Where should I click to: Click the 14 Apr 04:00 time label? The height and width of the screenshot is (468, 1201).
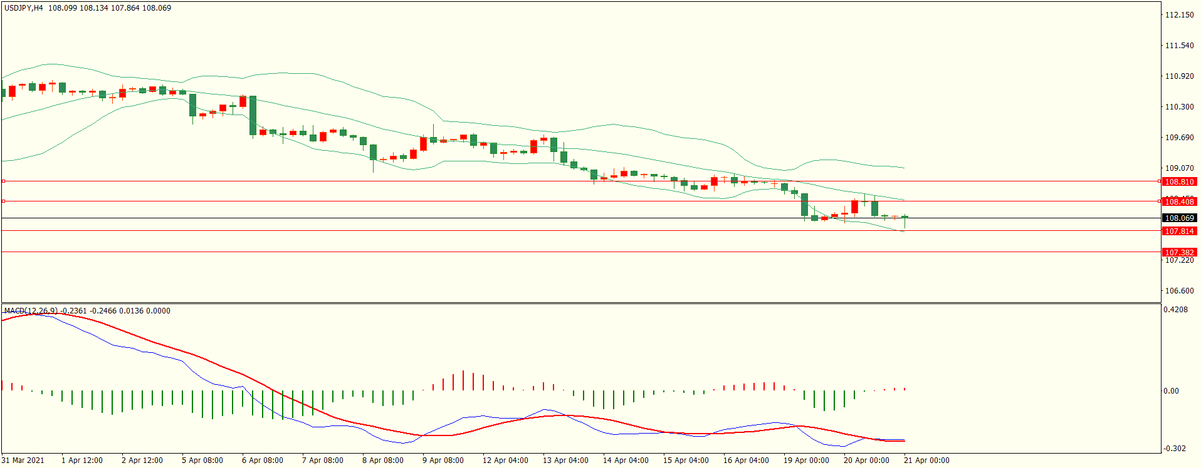coord(626,460)
